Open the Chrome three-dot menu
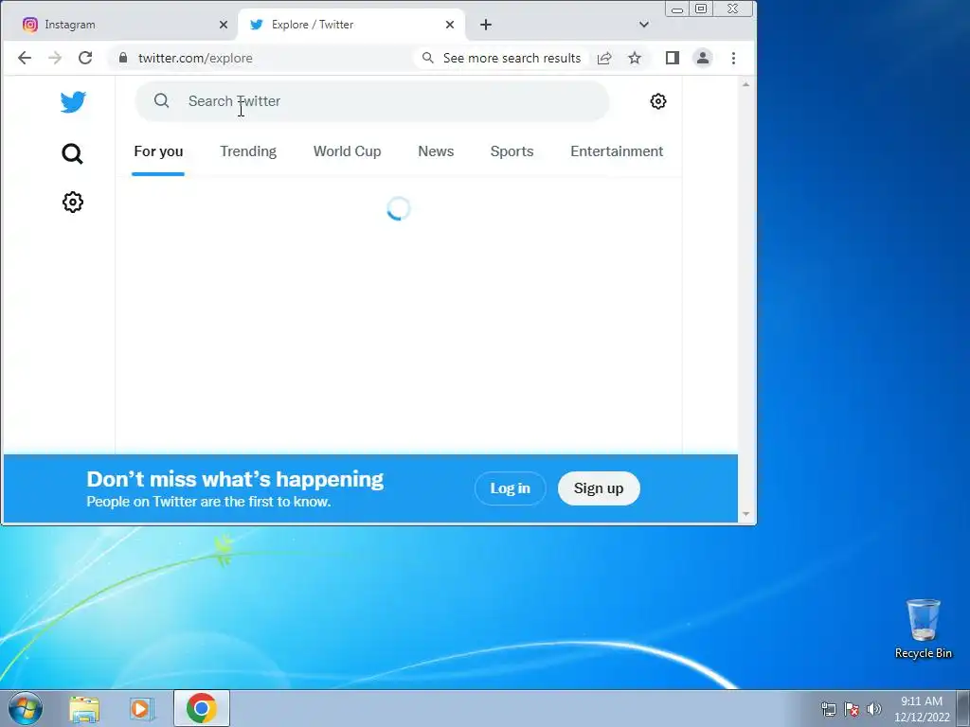Screen dimensions: 970x727 [734, 58]
